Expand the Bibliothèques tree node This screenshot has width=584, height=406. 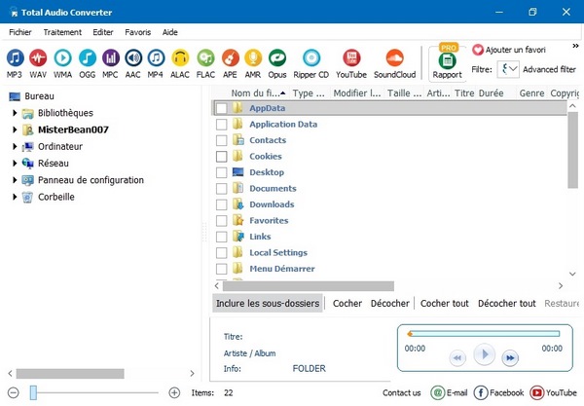tap(15, 113)
